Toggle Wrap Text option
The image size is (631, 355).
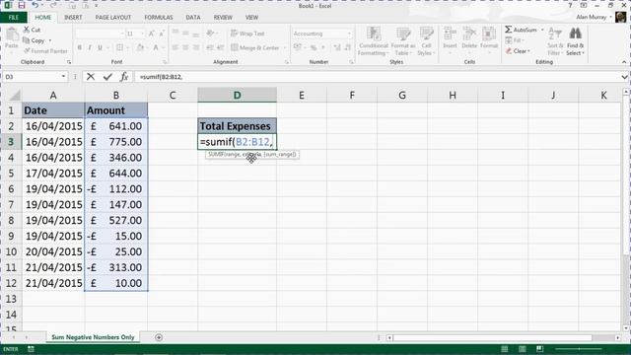247,34
